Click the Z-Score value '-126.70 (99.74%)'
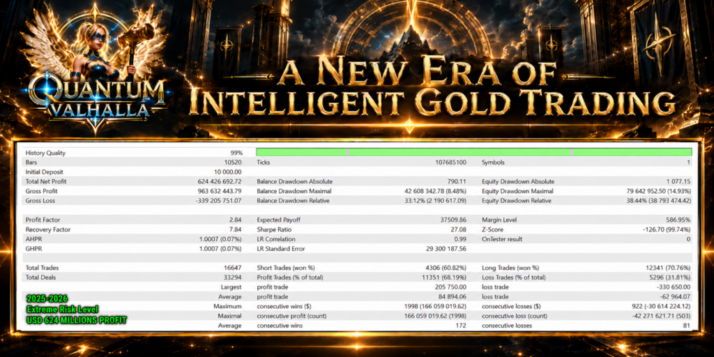The width and height of the screenshot is (714, 357). click(667, 229)
